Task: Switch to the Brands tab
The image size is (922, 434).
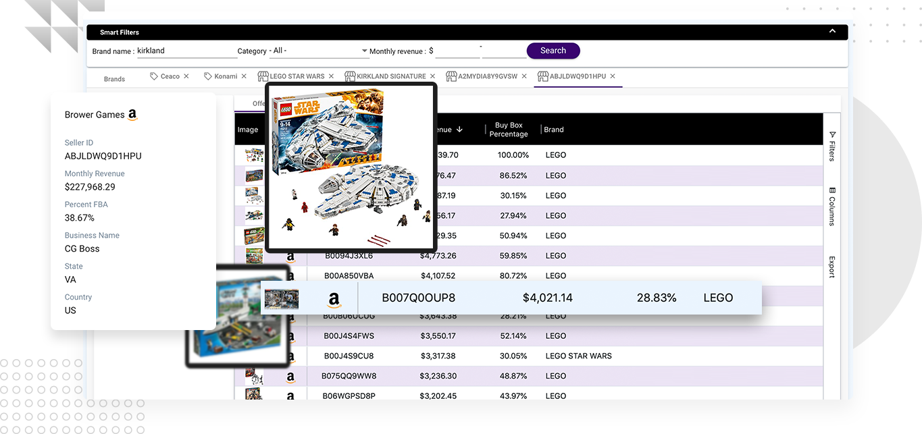Action: pyautogui.click(x=114, y=79)
